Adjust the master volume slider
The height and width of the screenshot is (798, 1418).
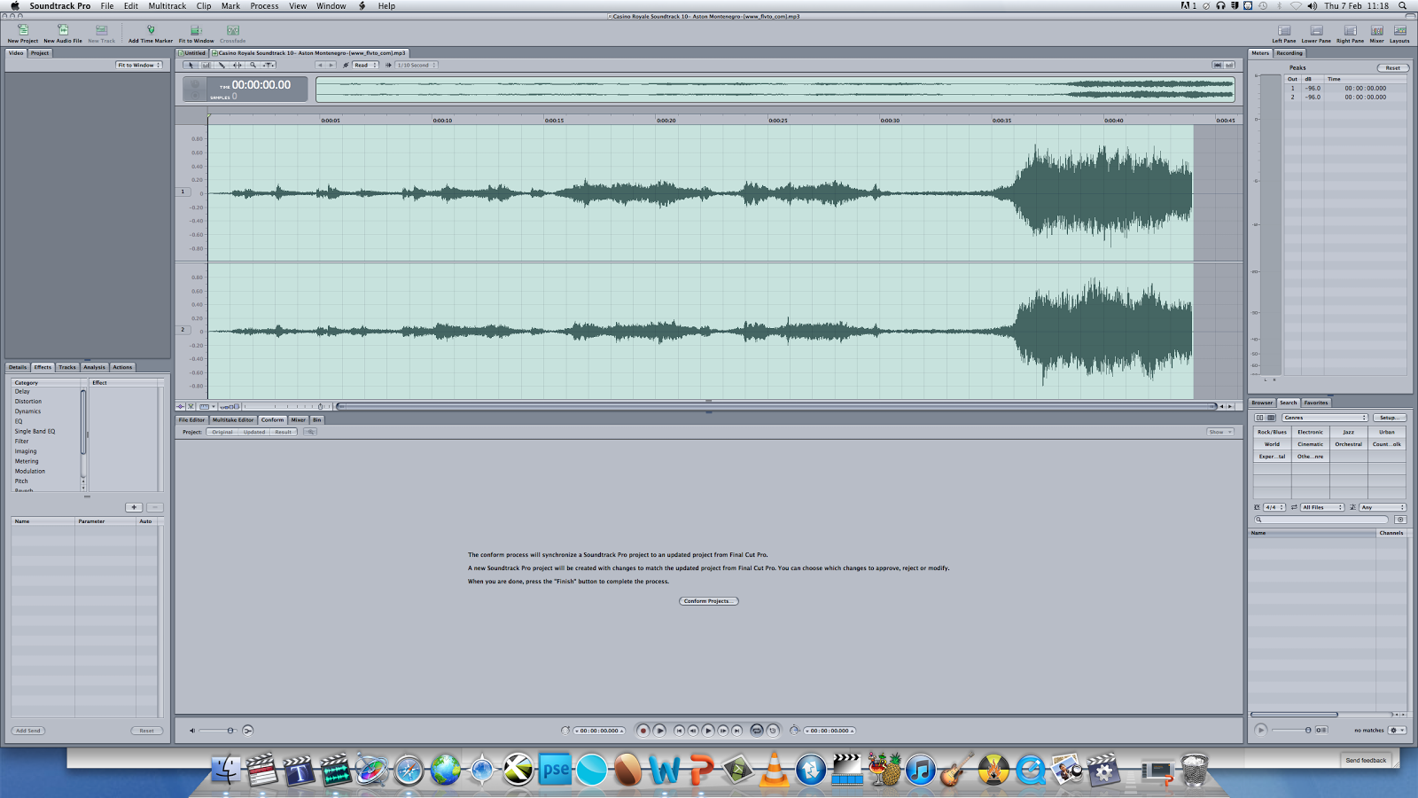218,731
